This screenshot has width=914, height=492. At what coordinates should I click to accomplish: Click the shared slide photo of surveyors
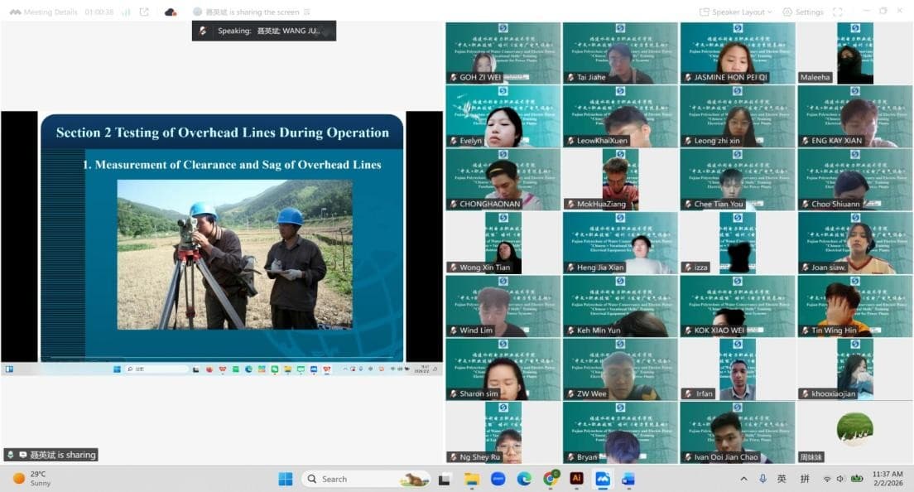pyautogui.click(x=234, y=254)
